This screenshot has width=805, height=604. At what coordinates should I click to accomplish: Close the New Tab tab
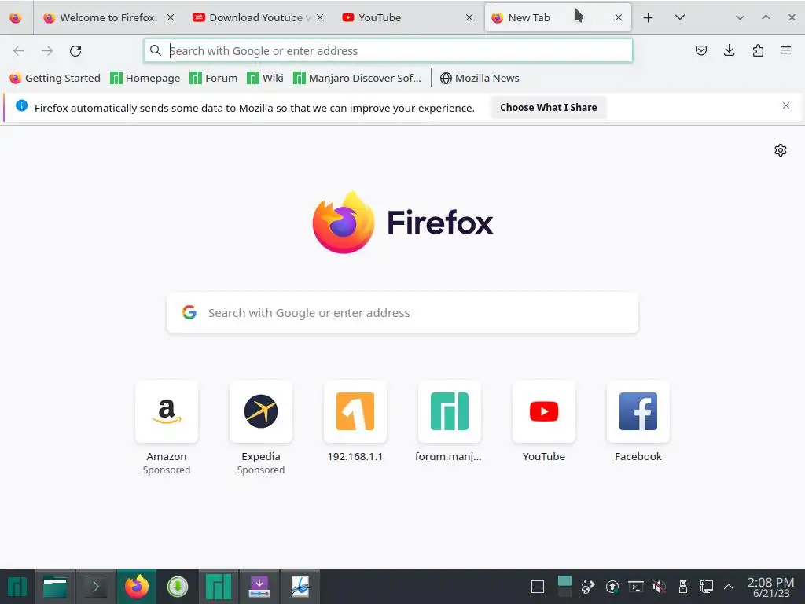click(619, 17)
